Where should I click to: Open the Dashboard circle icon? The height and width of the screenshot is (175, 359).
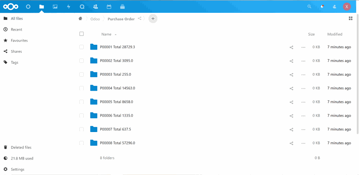(x=28, y=7)
